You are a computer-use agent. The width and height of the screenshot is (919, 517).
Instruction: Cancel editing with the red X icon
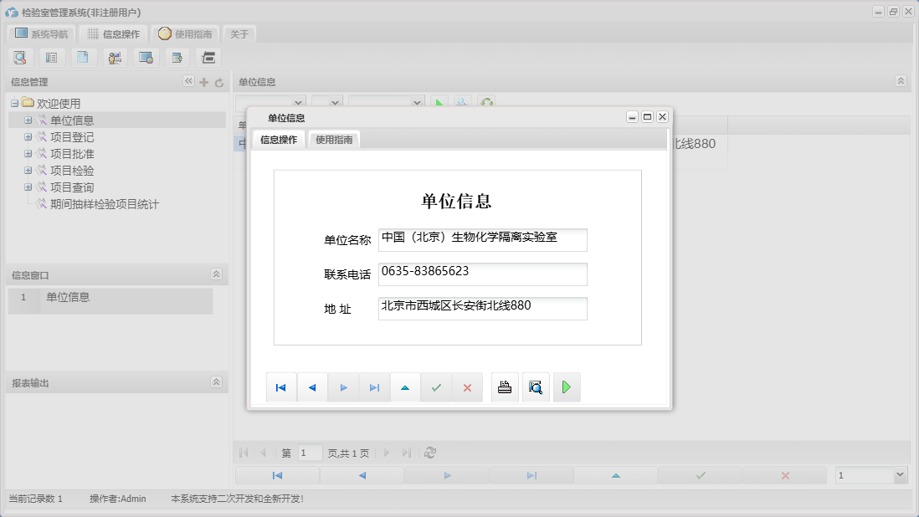pyautogui.click(x=467, y=386)
